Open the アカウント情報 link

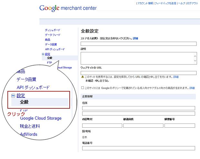coord(145,3)
